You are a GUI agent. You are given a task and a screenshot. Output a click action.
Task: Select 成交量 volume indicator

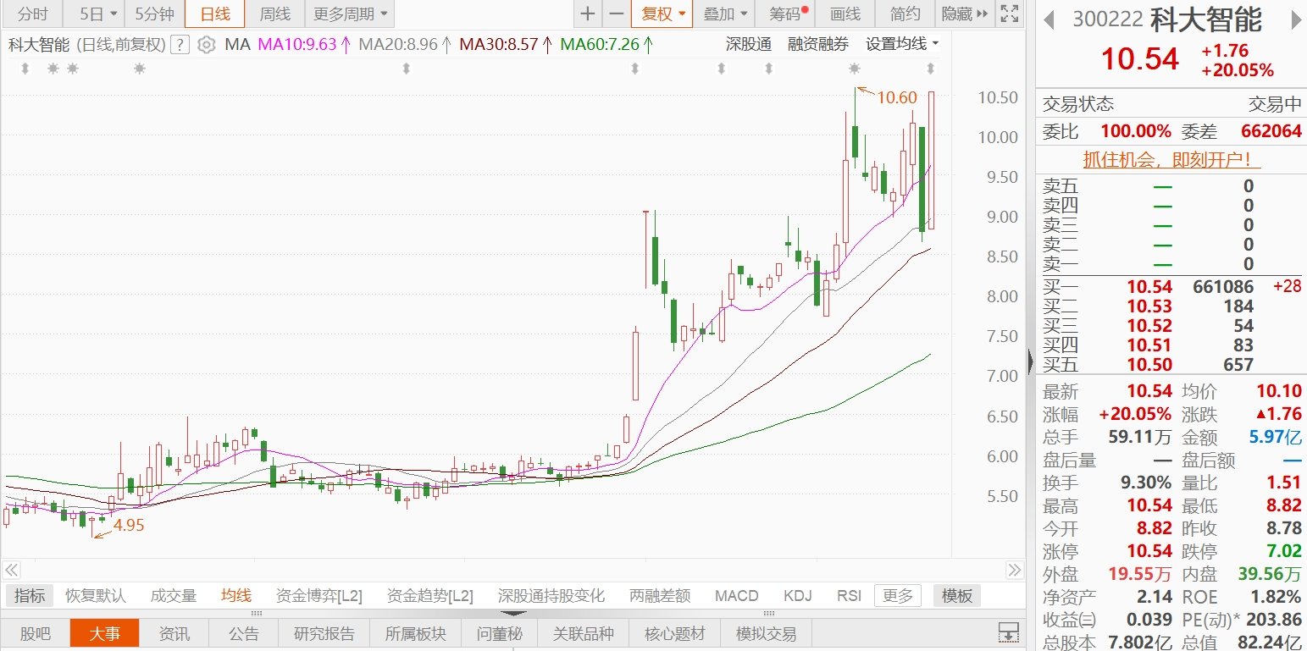[x=174, y=595]
